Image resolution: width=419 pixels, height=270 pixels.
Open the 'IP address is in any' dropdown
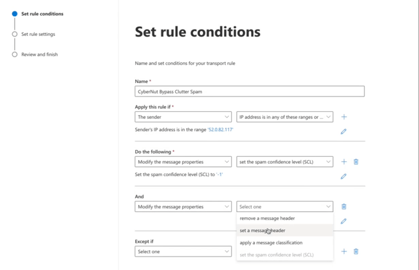pos(284,117)
